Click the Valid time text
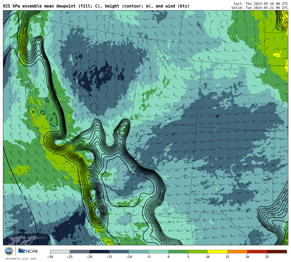The height and width of the screenshot is (262, 291). pos(260,8)
